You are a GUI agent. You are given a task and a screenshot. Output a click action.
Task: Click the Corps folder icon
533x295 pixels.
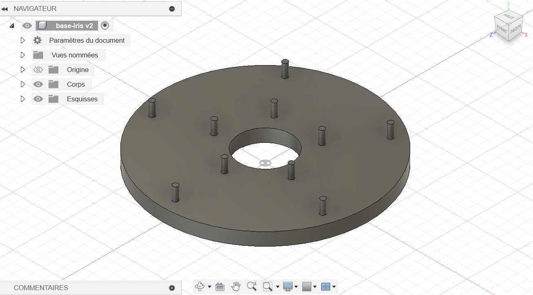[x=53, y=84]
